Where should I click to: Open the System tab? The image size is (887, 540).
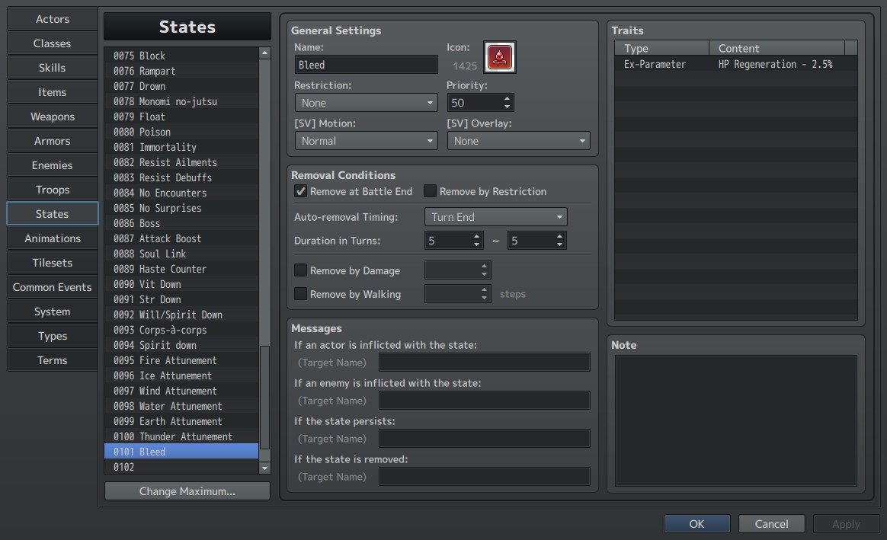(52, 312)
